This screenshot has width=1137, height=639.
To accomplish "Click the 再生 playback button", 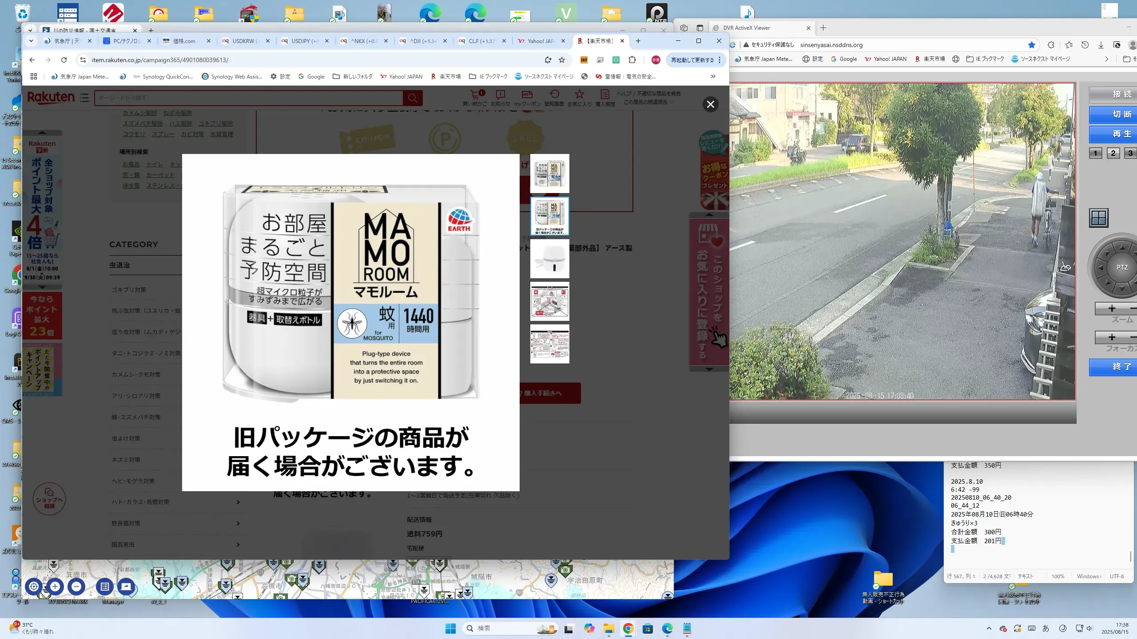I will point(1119,134).
